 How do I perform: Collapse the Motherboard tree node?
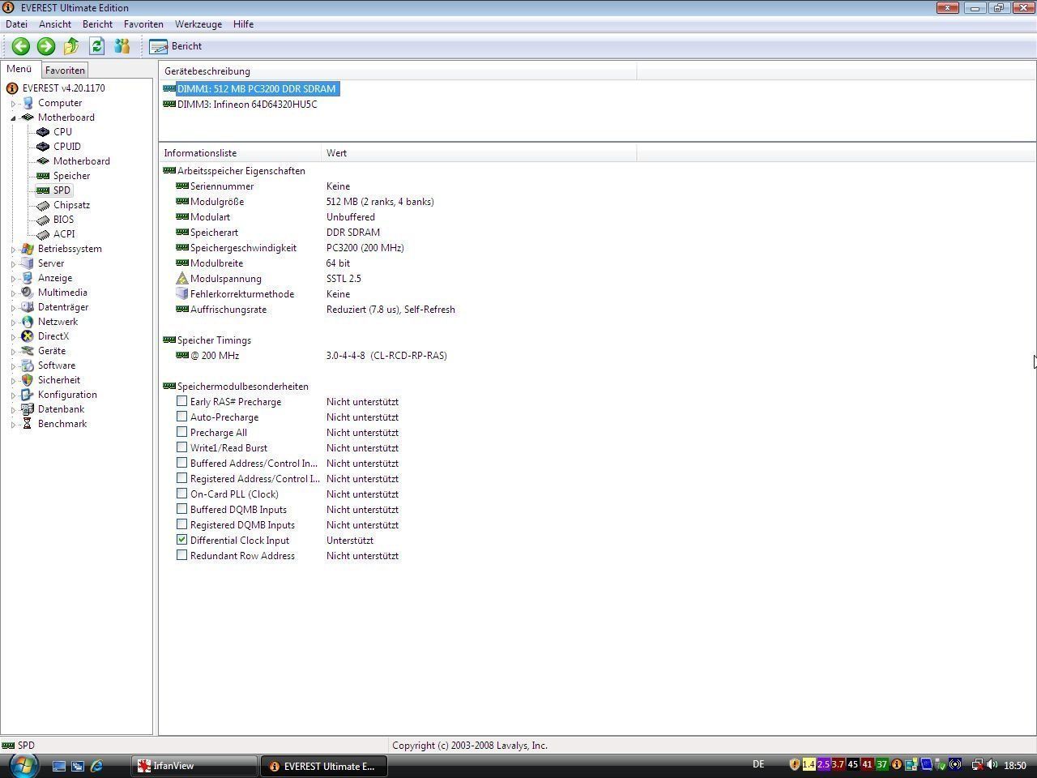point(13,118)
